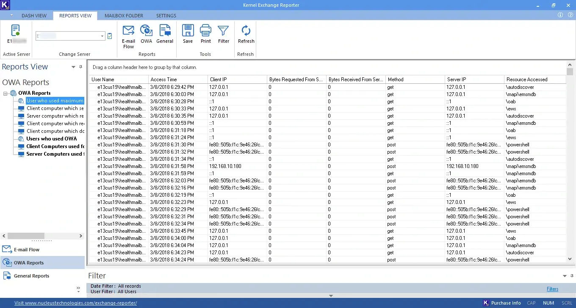Switch to SETTINGS tab
This screenshot has height=308, width=576.
coord(166,16)
